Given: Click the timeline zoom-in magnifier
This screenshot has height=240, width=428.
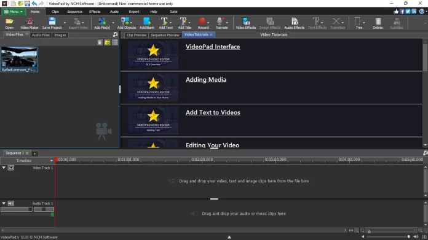Looking at the screenshot, I should click(421, 230).
